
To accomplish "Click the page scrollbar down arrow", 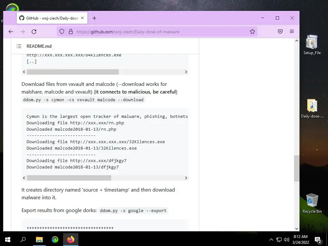I will point(297,229).
